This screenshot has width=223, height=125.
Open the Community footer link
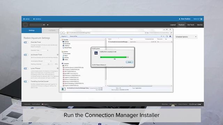pyautogui.click(x=27, y=104)
